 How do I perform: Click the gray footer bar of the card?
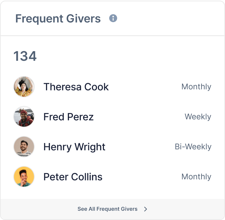point(112,209)
